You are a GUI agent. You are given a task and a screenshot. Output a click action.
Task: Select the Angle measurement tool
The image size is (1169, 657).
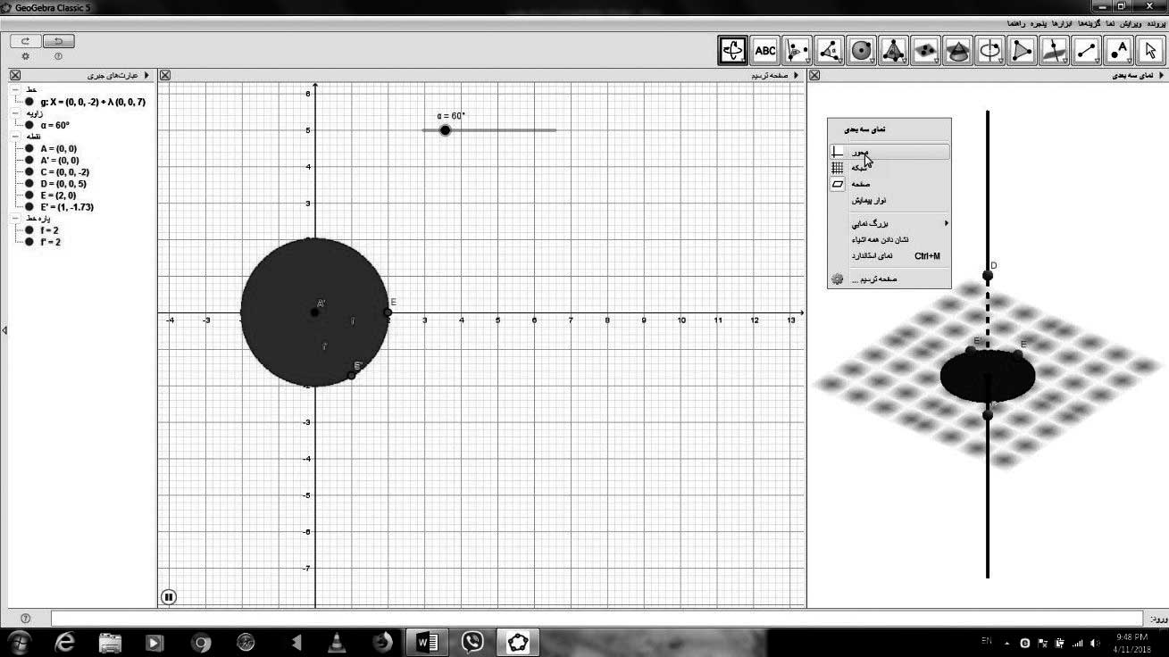[830, 51]
